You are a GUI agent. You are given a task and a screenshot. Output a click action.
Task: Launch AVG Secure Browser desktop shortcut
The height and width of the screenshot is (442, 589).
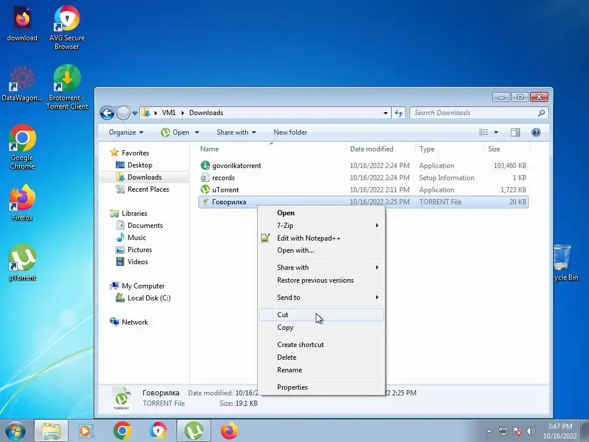(67, 27)
